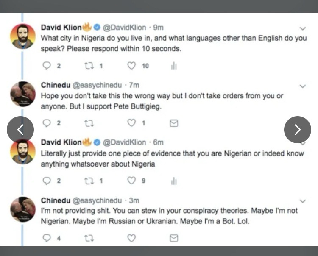318x256 pixels.
Task: Share Chinedu's last tweet via message icon
Action: [173, 238]
